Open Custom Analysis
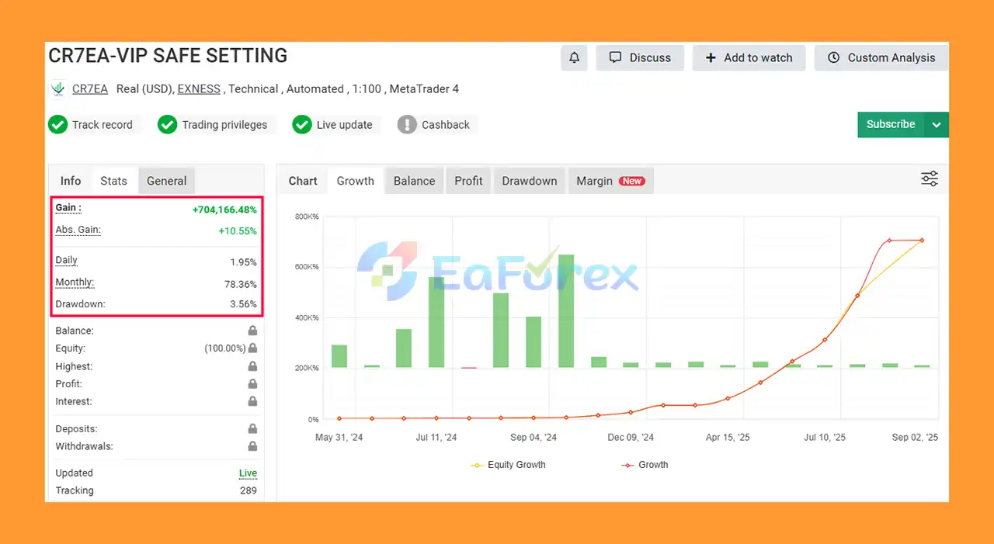 pyautogui.click(x=881, y=57)
